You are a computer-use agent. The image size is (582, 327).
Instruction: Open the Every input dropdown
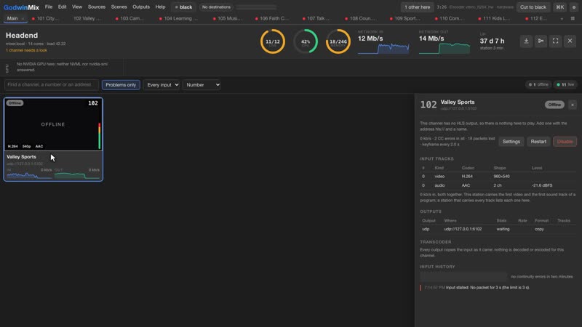162,85
